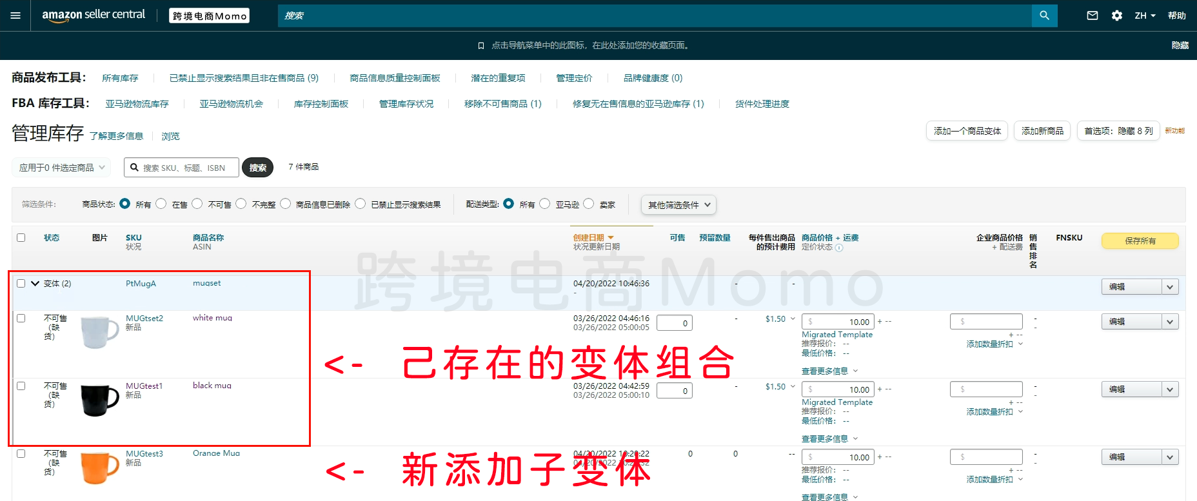
Task: Check the MUGtset2 row checkbox
Action: [x=21, y=319]
